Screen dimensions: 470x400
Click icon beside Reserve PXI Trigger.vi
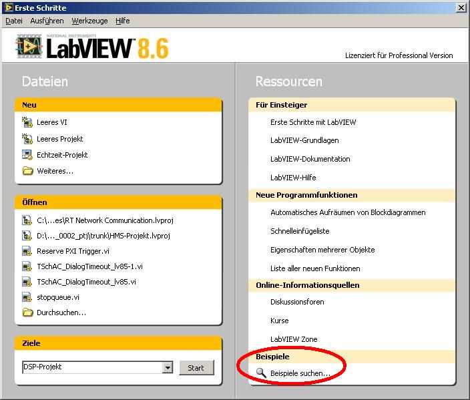click(27, 251)
